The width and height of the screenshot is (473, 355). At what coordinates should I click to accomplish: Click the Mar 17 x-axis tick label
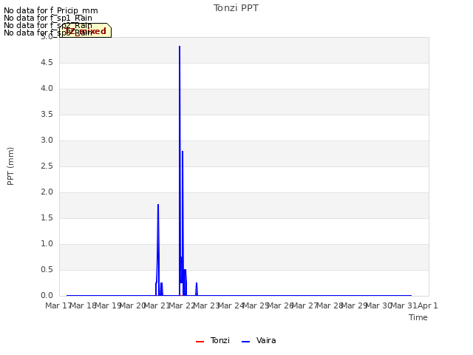[58, 305]
